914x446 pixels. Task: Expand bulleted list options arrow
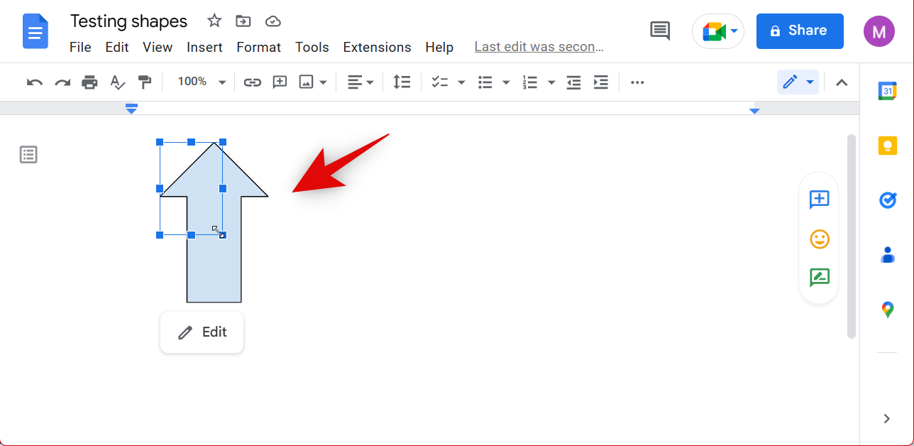point(506,82)
